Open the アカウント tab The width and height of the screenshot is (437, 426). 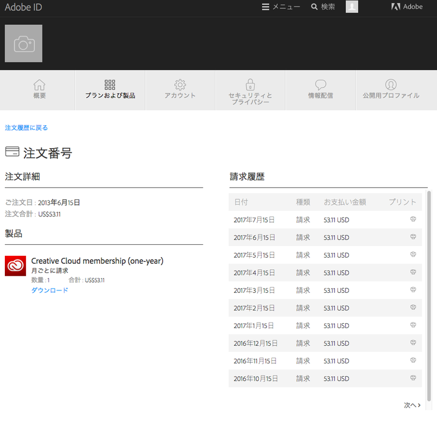pos(180,90)
